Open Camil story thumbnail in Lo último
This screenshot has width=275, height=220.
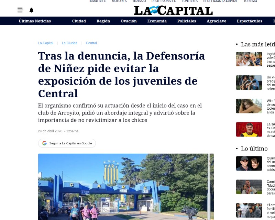click(x=249, y=187)
